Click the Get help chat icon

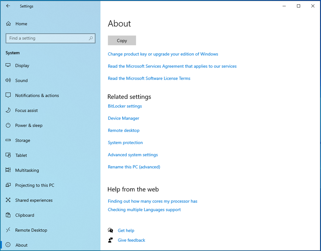coord(110,230)
